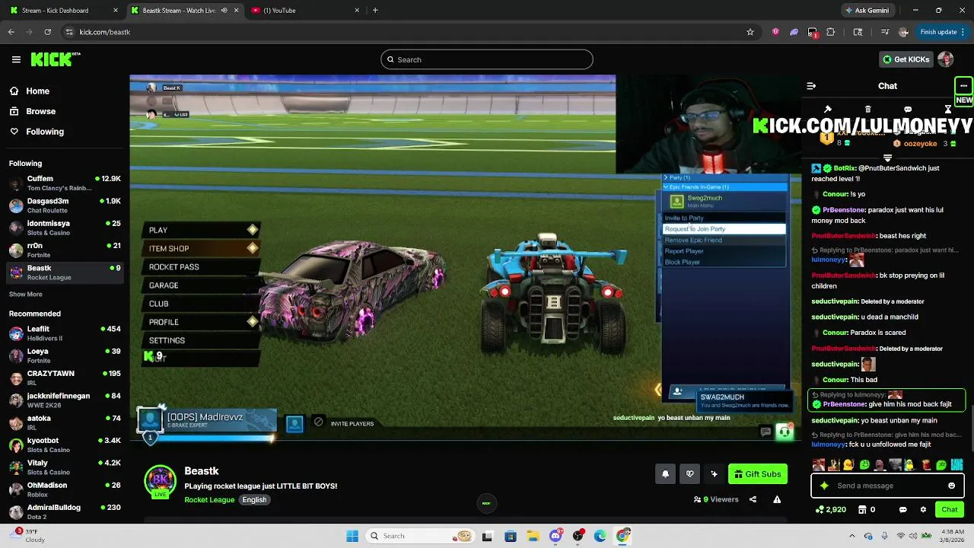
Task: Click the pink shield extension icon
Action: [775, 32]
